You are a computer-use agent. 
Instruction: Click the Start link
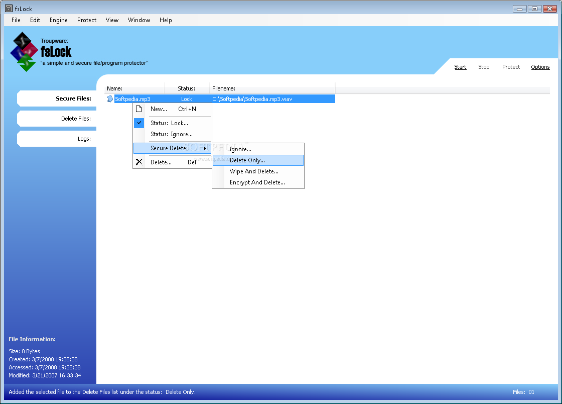pyautogui.click(x=460, y=67)
